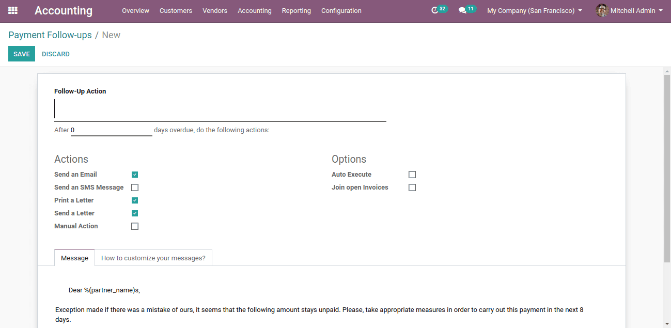The height and width of the screenshot is (328, 671).
Task: Uncheck the Send a Letter checkbox
Action: pyautogui.click(x=135, y=213)
